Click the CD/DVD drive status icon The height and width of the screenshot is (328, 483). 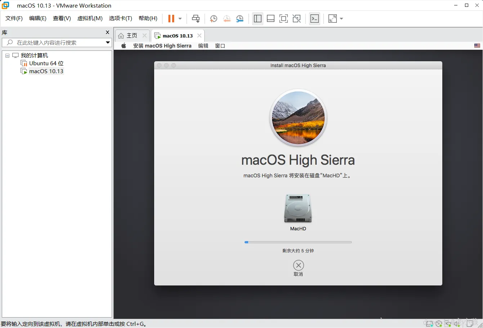coord(439,323)
